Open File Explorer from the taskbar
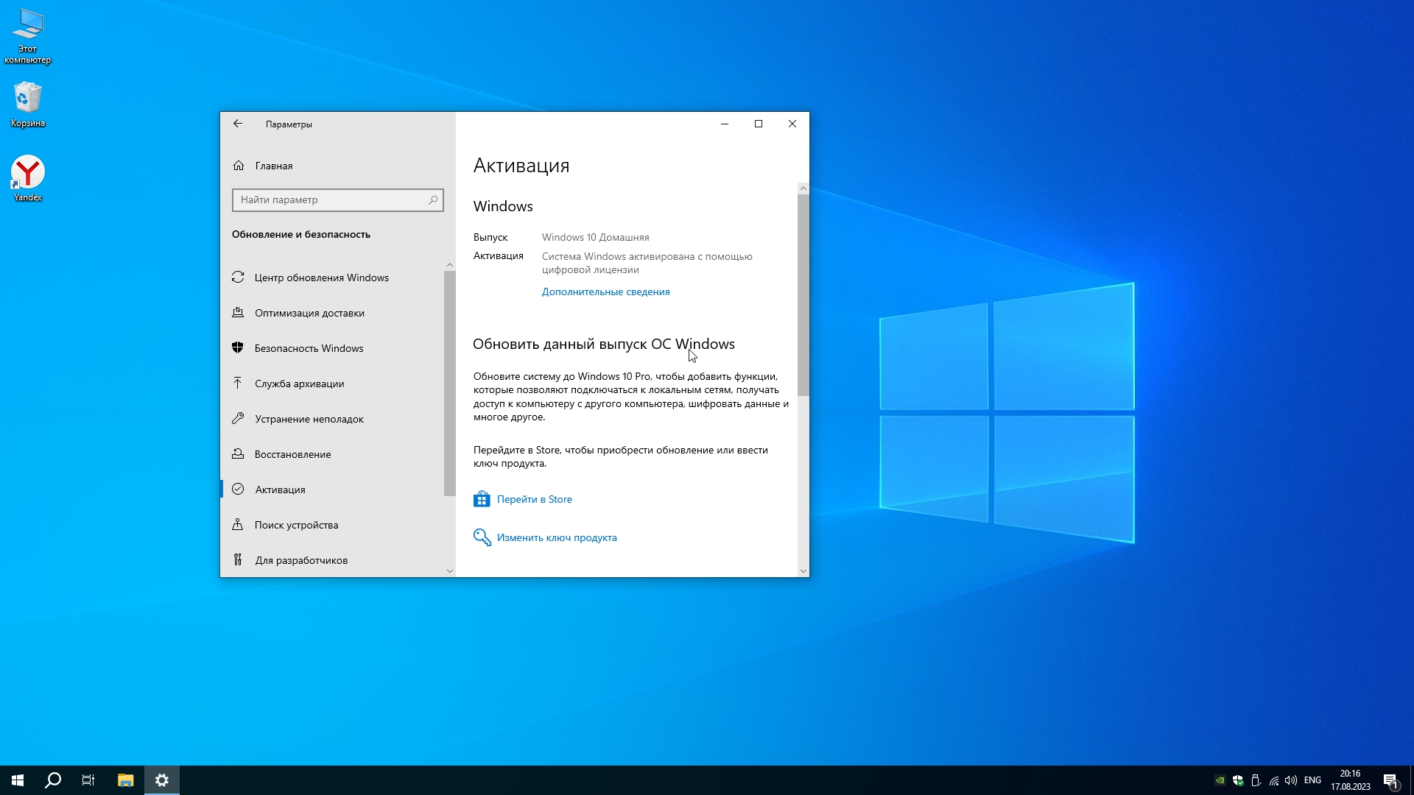The image size is (1414, 795). [x=125, y=780]
